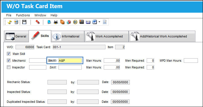Click the Mechanic row Man Hours field

point(112,61)
